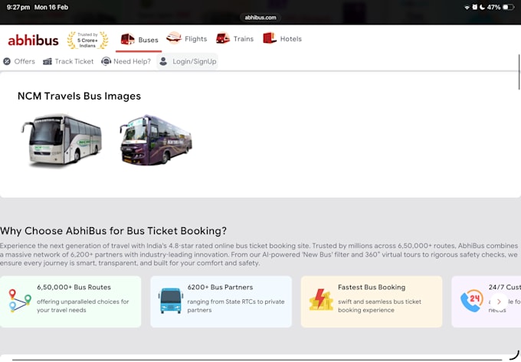Screen dimensions: 521x362
Task: View the white NCM Travels bus image
Action: (x=62, y=140)
